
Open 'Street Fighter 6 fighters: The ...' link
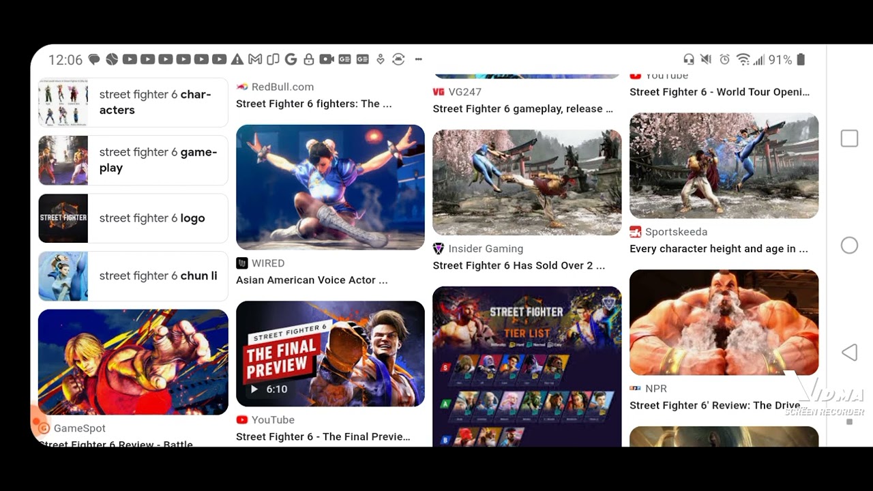(x=314, y=104)
